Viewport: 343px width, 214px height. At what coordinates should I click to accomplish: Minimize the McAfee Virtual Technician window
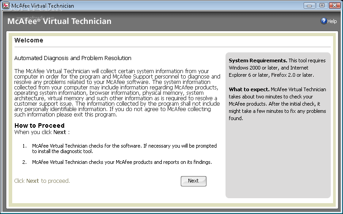[309, 5]
